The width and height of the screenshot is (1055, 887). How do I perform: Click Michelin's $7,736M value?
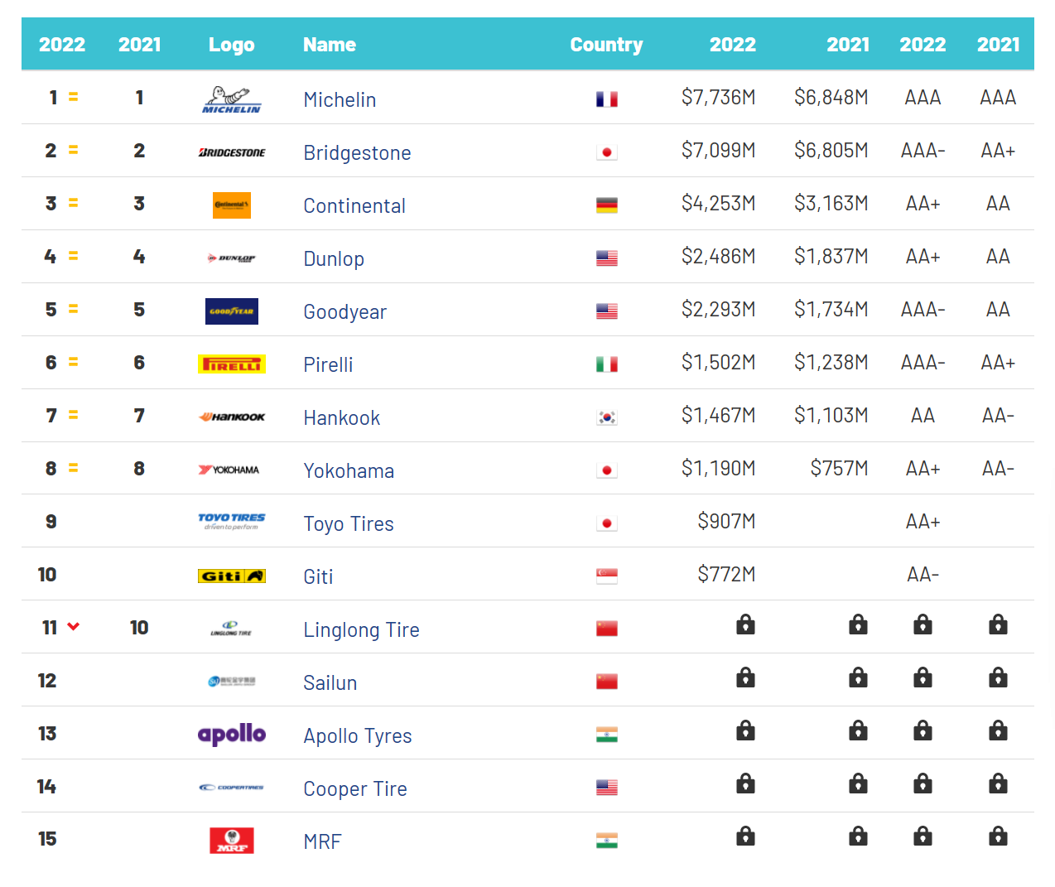pyautogui.click(x=718, y=97)
